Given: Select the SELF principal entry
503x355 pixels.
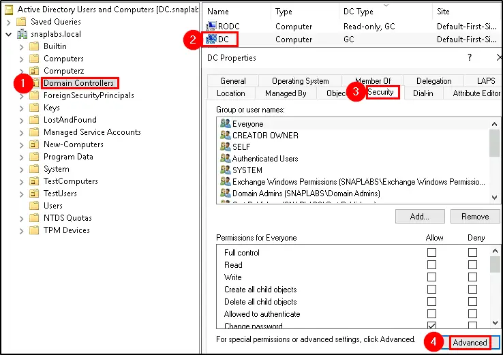Looking at the screenshot, I should (x=354, y=147).
